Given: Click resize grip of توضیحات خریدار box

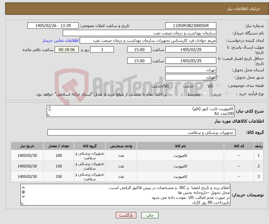Looking at the screenshot, I should [x=22, y=204].
